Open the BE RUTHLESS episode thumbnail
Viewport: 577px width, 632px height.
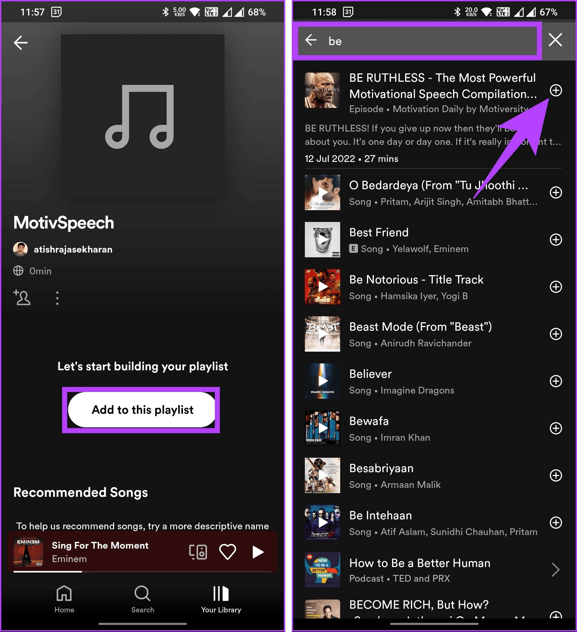[x=322, y=90]
